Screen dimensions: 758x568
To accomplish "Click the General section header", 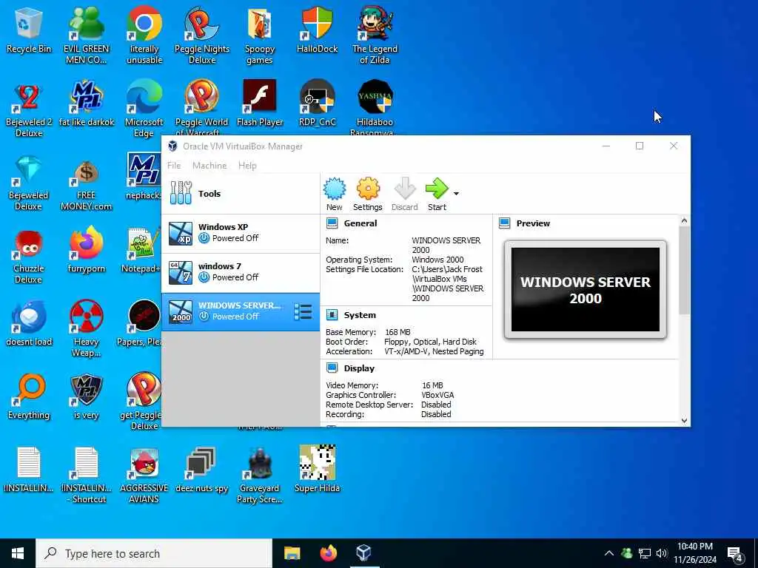I will tap(360, 223).
